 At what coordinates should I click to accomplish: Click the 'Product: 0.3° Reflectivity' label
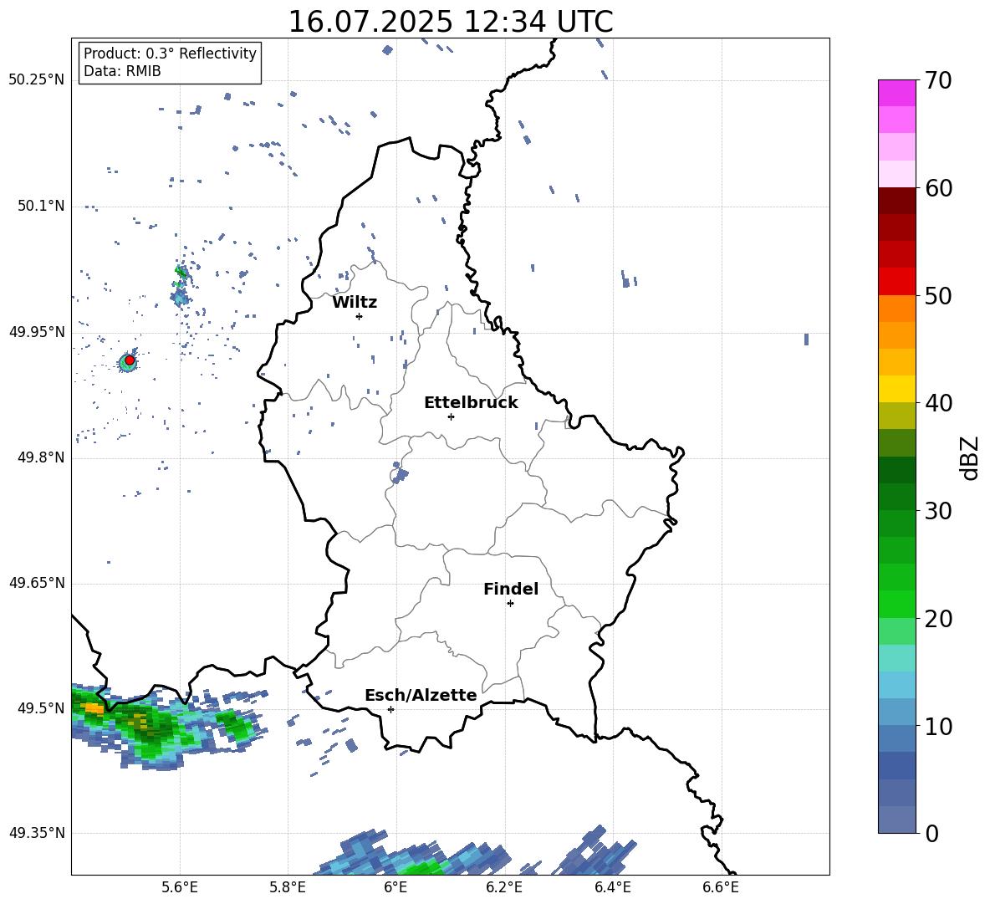tap(170, 54)
